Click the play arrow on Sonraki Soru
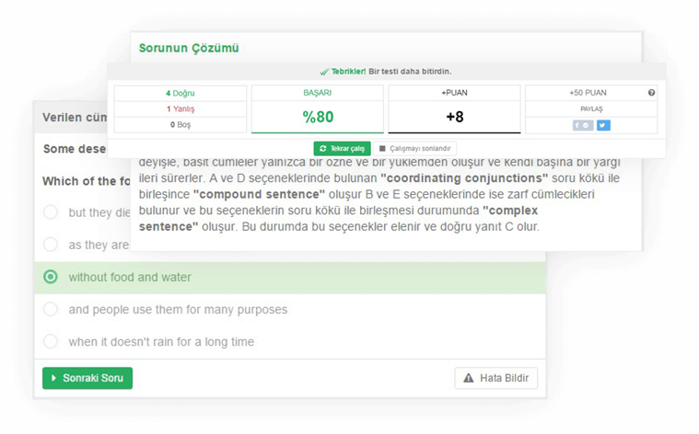The image size is (699, 434). pyautogui.click(x=54, y=378)
